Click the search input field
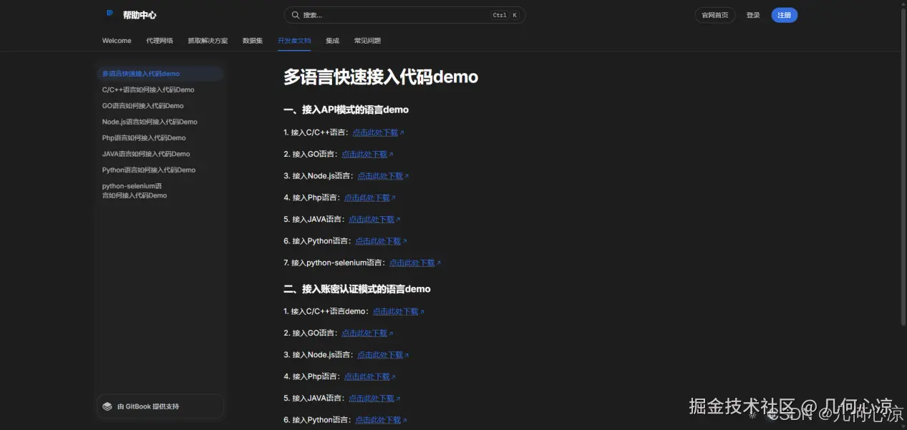This screenshot has width=907, height=430. (x=387, y=14)
